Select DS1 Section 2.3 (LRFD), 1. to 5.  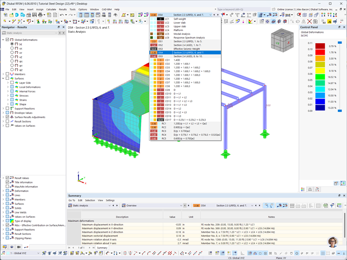[x=185, y=42]
